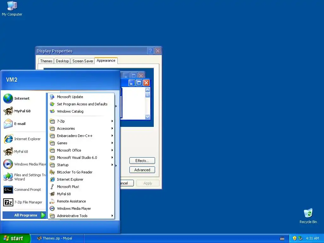324x243 pixels.
Task: Select the Appearance tab
Action: coord(106,60)
